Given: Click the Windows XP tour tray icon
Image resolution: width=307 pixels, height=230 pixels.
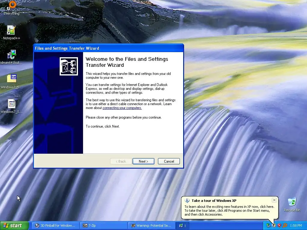Looking at the screenshot, I should coord(274,226).
